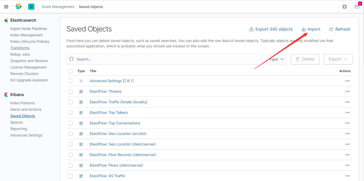Image resolution: width=364 pixels, height=181 pixels.
Task: Click dashboard icon beside ElastiFlow: Flows (client/server)
Action: [81, 165]
